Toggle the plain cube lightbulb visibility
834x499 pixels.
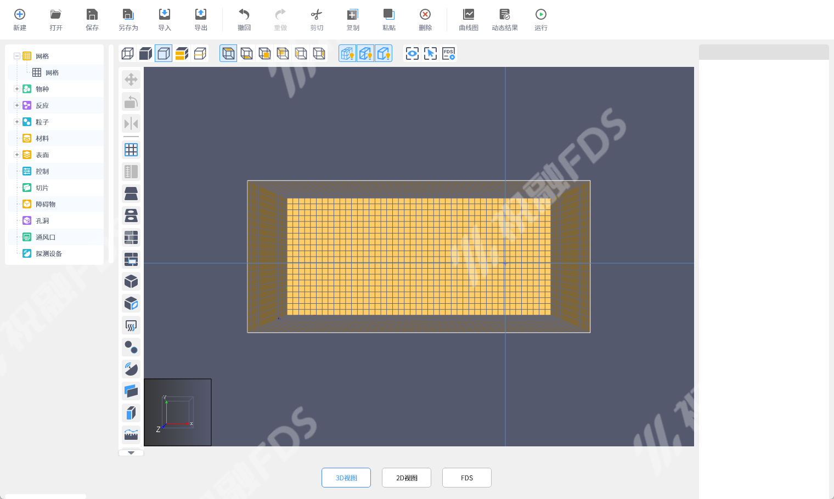(384, 53)
